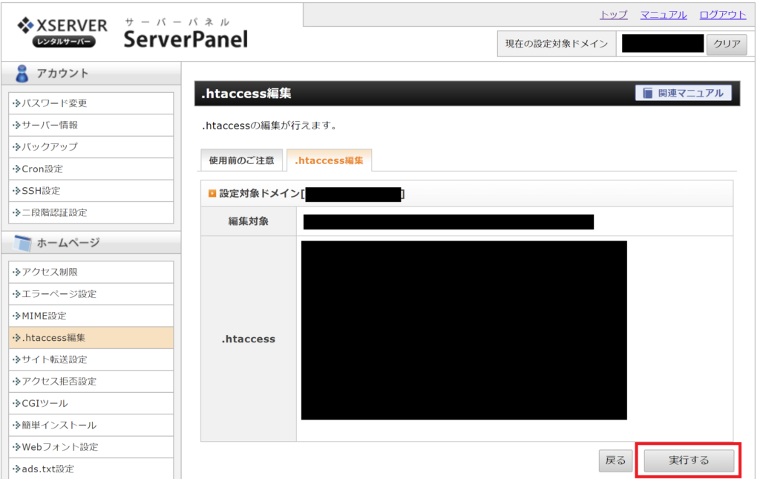Screen dimensions: 760x479
Task: Click the 戻る button
Action: tap(615, 460)
